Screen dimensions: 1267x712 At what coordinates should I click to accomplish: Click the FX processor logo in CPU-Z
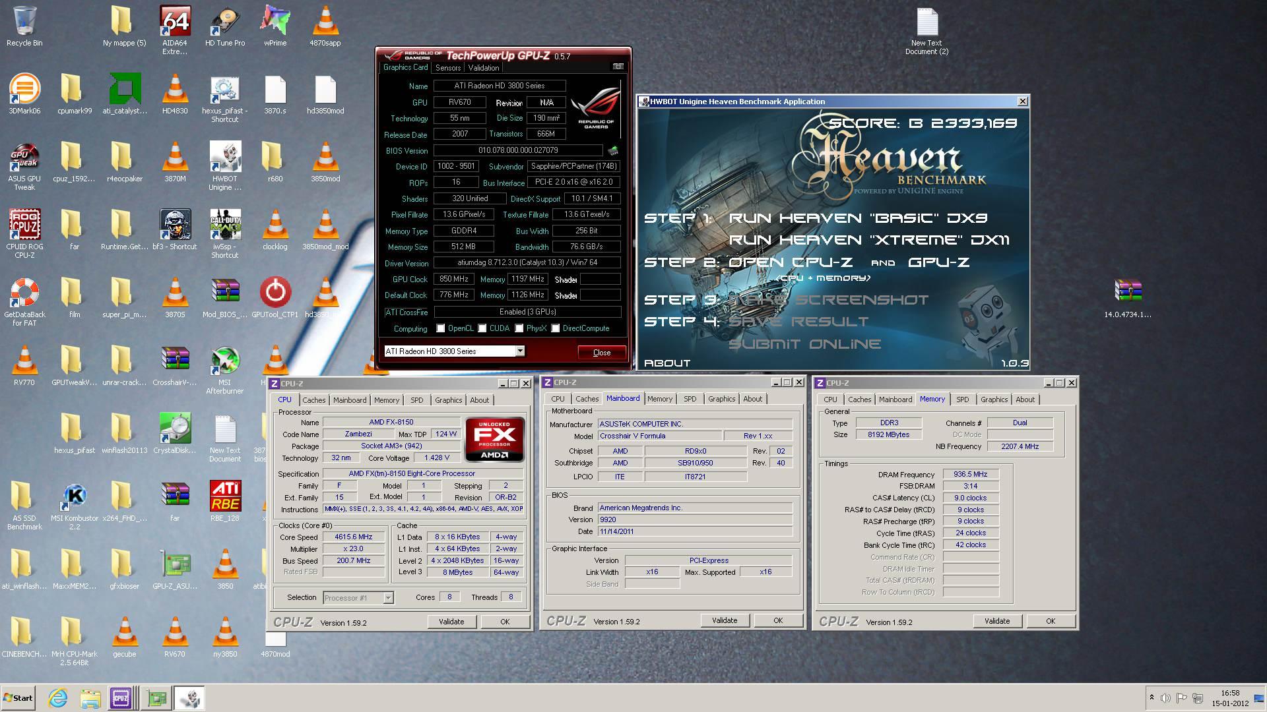[494, 439]
